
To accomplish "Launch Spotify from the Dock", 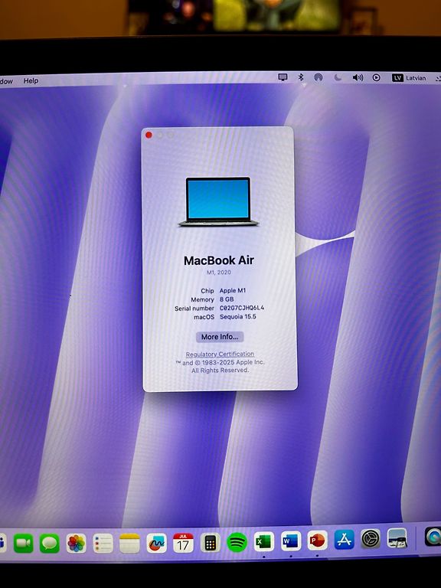I will click(x=237, y=542).
